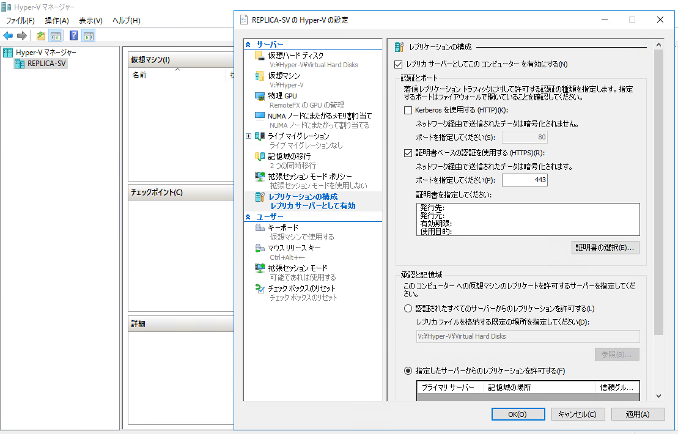This screenshot has width=678, height=434.
Task: Click the NUMA ノード memory icon
Action: 259,116
